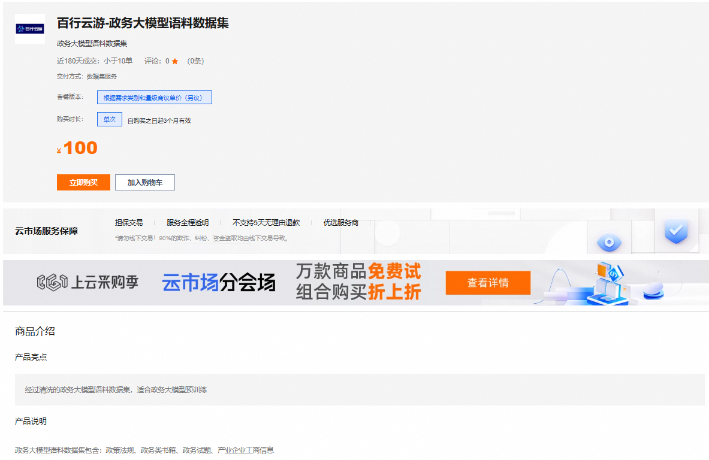Click the description line 政务大模型语料数据集包含
This screenshot has width=709, height=460.
(144, 450)
